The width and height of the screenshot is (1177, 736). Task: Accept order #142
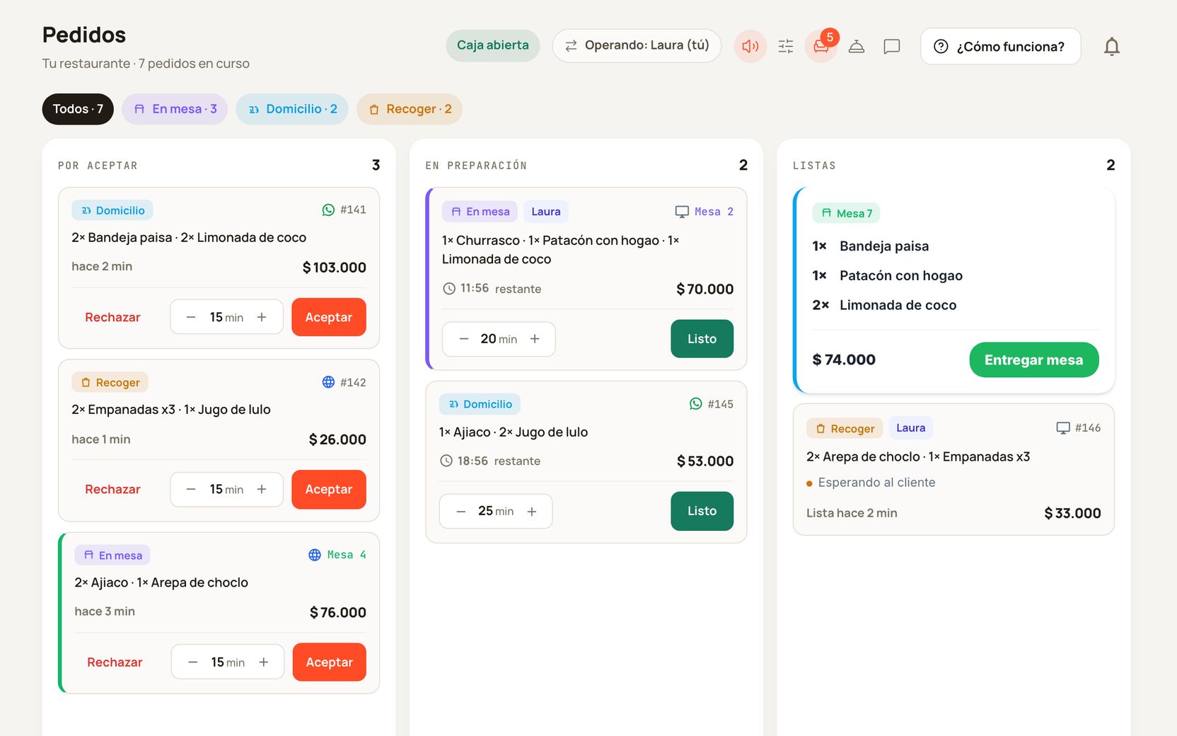329,490
